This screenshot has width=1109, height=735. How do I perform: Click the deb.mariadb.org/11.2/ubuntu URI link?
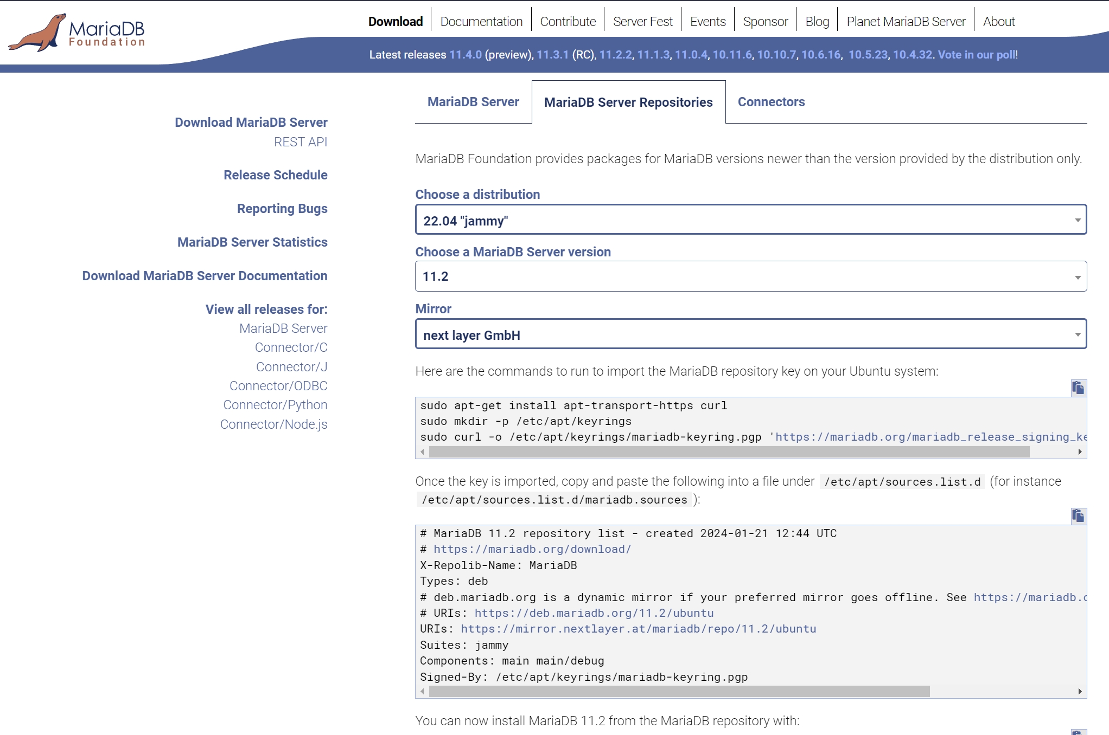594,613
